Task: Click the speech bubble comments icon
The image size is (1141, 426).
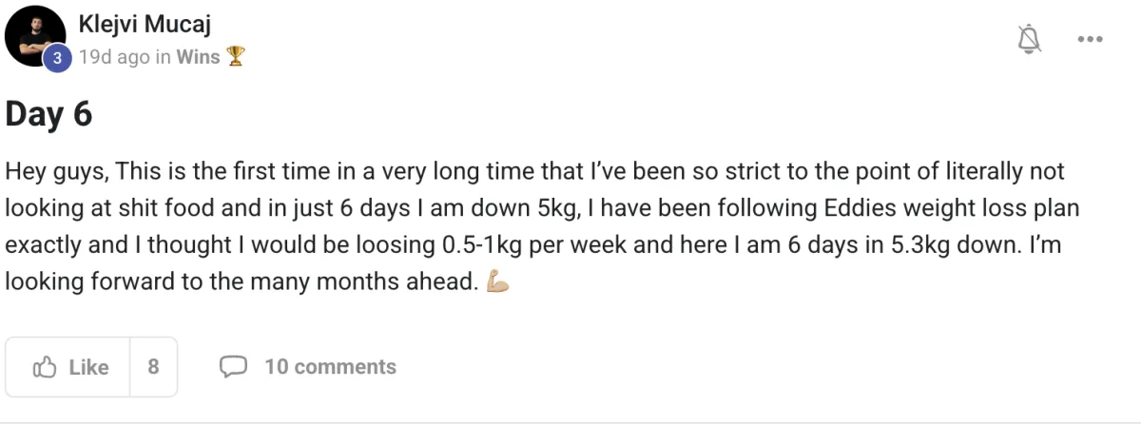Action: (234, 367)
